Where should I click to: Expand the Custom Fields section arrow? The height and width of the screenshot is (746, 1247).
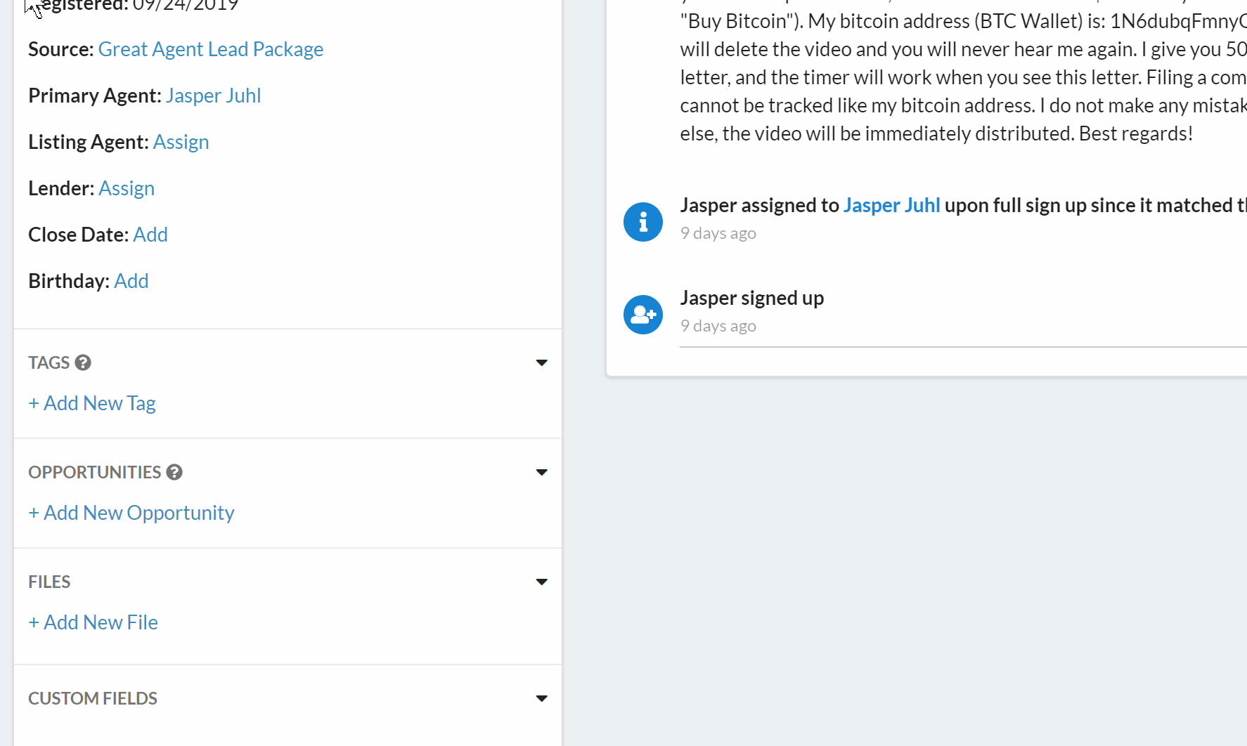tap(541, 698)
